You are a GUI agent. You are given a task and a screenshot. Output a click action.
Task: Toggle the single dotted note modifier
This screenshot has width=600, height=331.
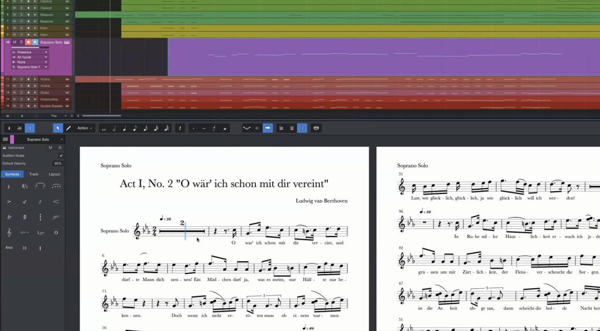193,128
